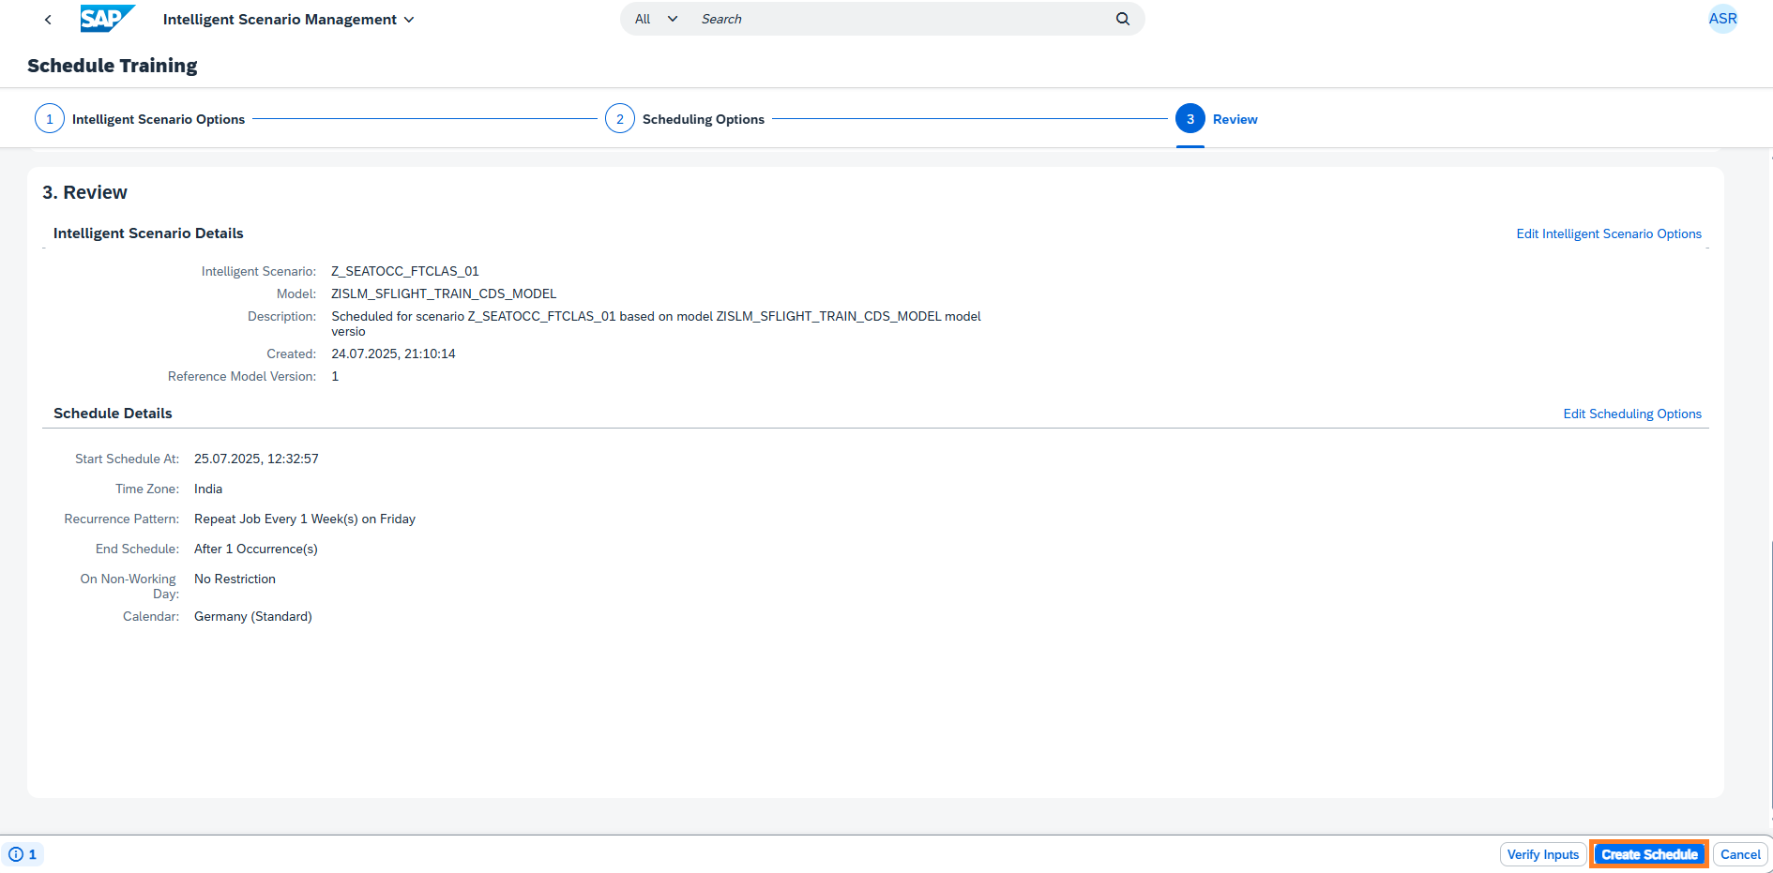Image resolution: width=1773 pixels, height=873 pixels.
Task: Open the All search scope dropdown
Action: click(656, 19)
